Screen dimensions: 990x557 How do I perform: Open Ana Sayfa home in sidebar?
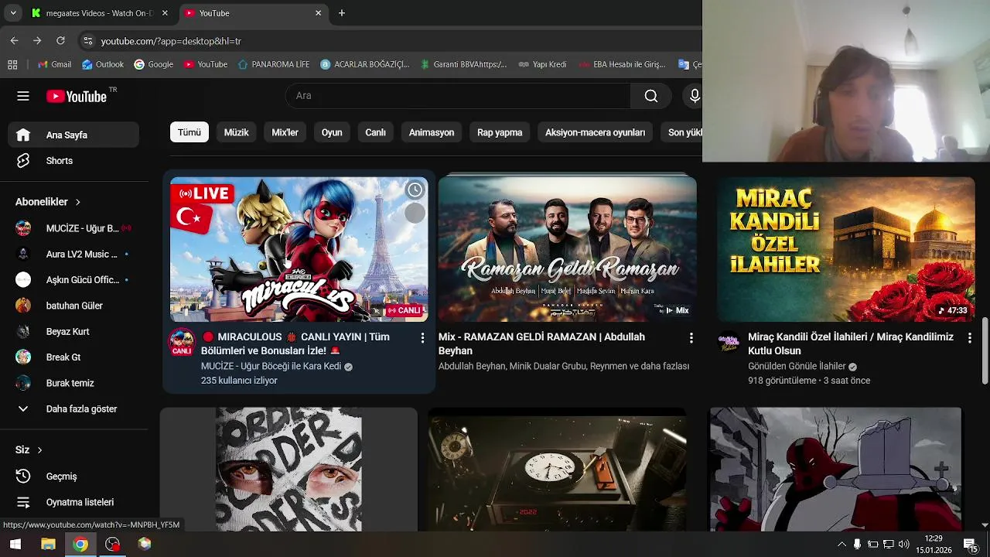[73, 135]
